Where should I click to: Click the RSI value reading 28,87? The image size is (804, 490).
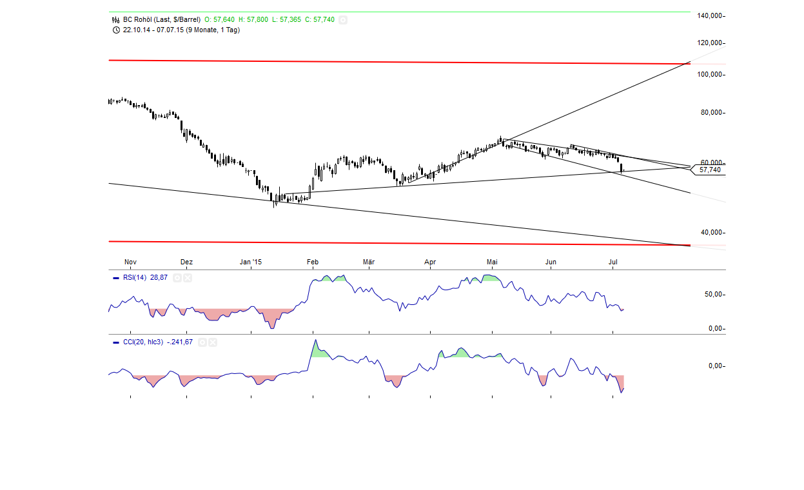159,278
